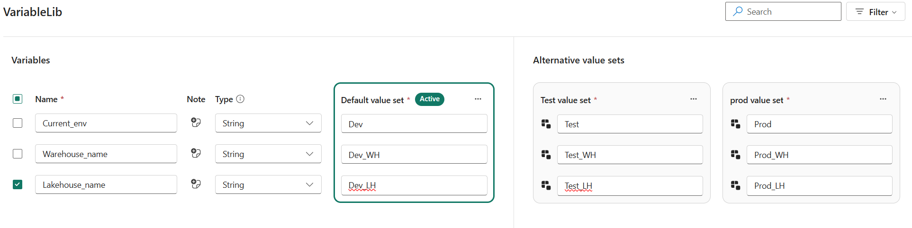This screenshot has width=912, height=228.
Task: Edit the Lakehouse_name name field
Action: click(x=106, y=184)
